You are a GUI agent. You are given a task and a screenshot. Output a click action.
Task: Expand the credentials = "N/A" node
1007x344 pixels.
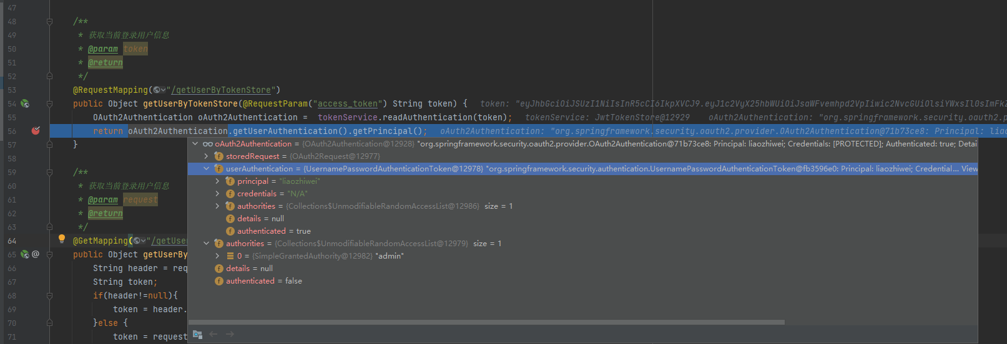[x=217, y=194]
